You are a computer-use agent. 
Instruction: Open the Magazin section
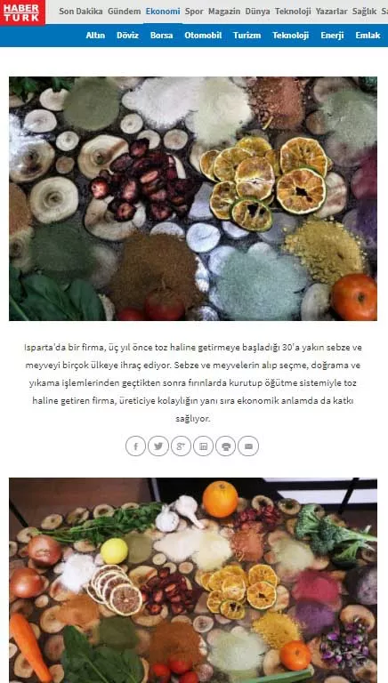(224, 12)
